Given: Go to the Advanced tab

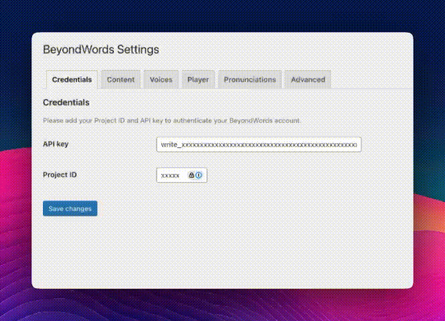Looking at the screenshot, I should click(308, 80).
